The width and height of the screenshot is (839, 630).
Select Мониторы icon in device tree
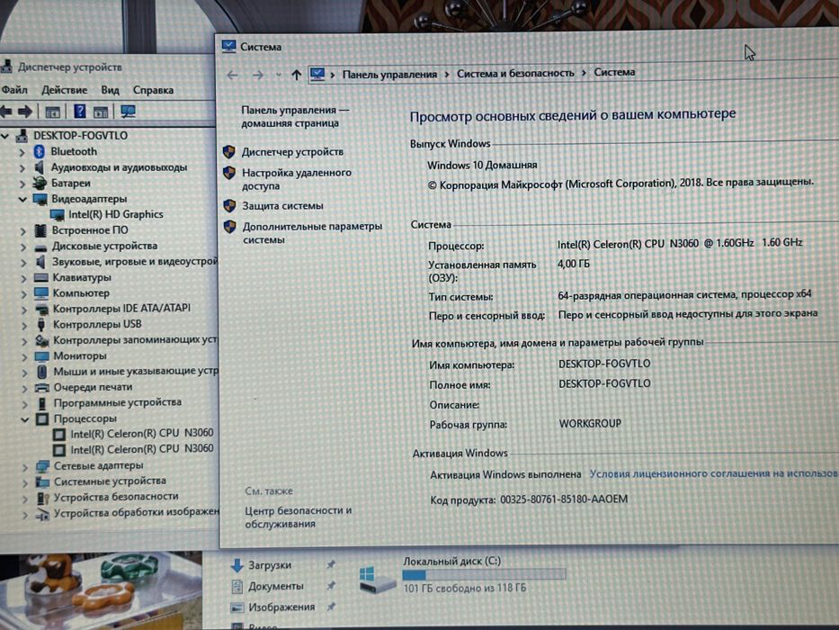pos(41,356)
